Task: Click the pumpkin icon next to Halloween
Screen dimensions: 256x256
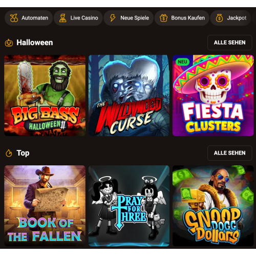Action: coord(9,43)
